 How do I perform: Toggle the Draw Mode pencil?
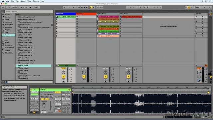click(186, 7)
